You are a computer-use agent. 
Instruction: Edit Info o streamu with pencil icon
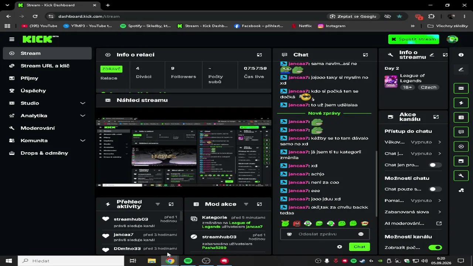point(432,55)
